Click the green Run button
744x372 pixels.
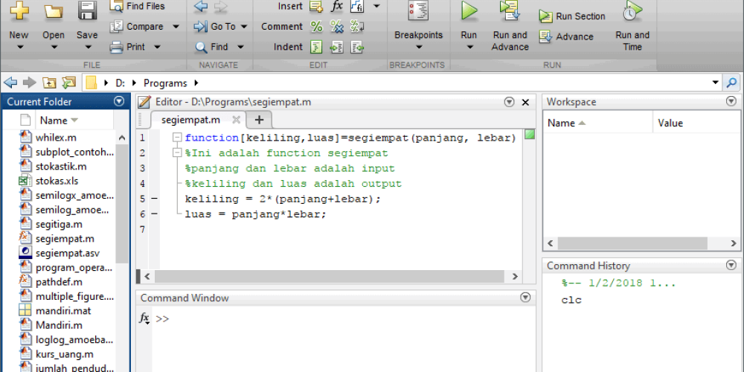pos(469,12)
